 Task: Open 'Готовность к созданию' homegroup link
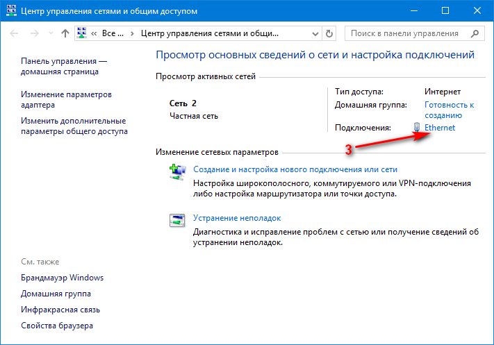click(449, 110)
